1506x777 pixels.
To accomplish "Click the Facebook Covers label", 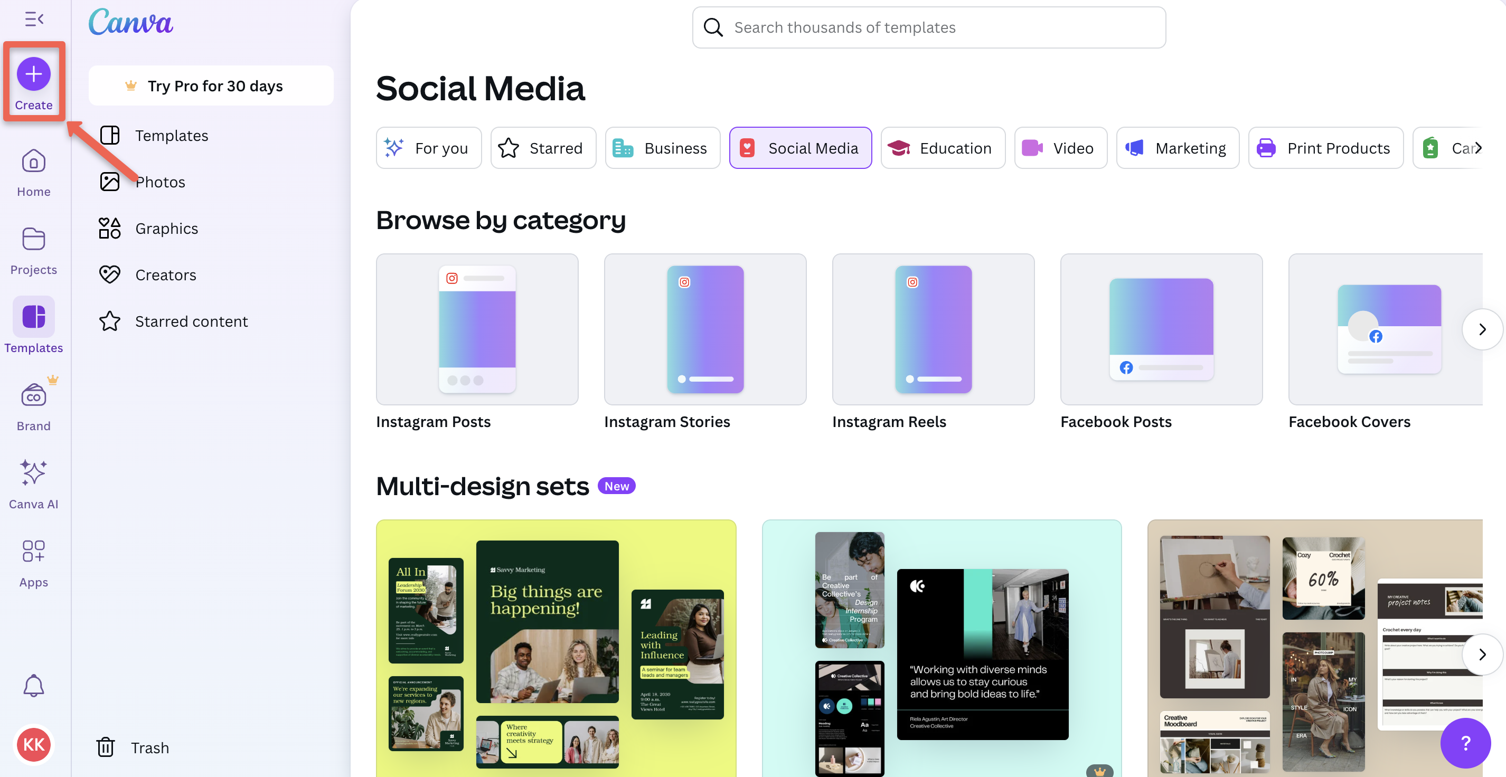I will pos(1349,422).
